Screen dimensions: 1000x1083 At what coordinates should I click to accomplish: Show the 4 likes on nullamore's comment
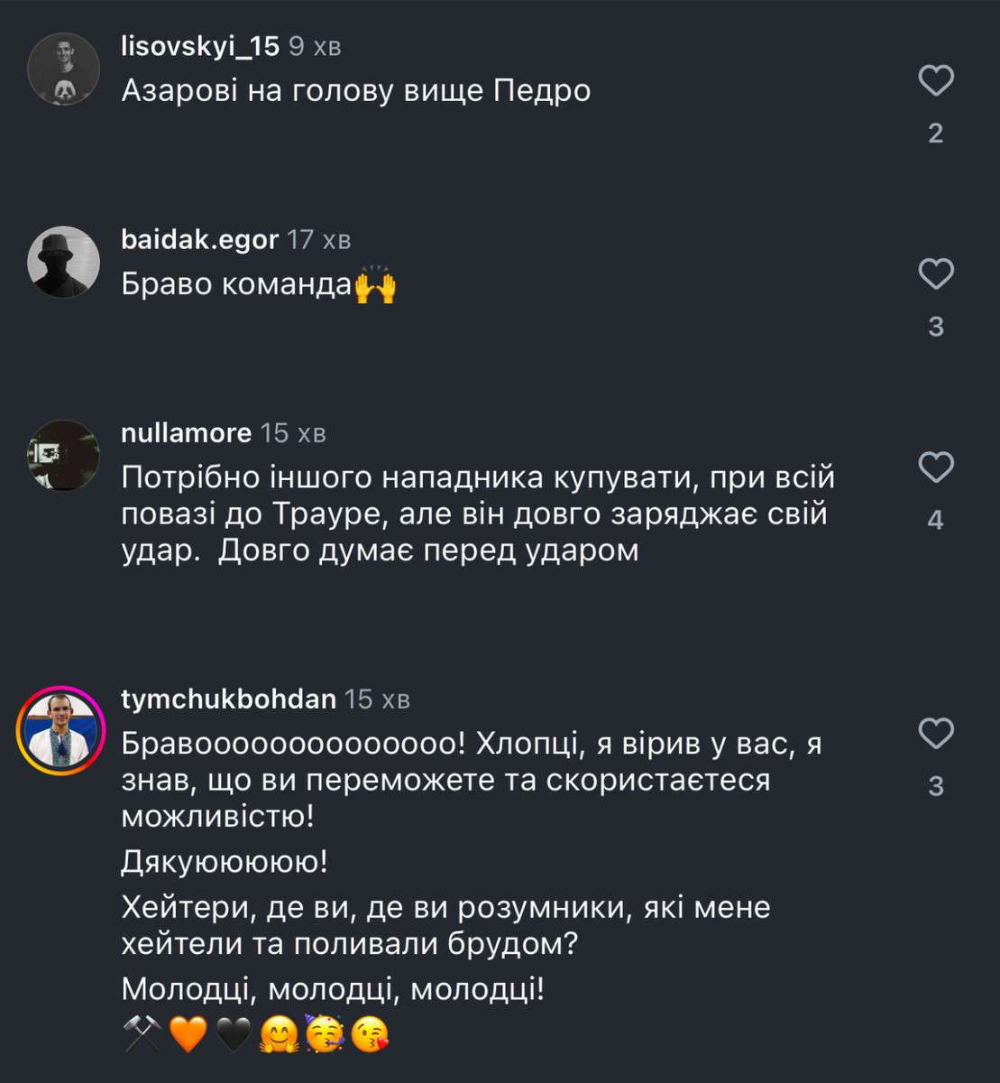(936, 520)
